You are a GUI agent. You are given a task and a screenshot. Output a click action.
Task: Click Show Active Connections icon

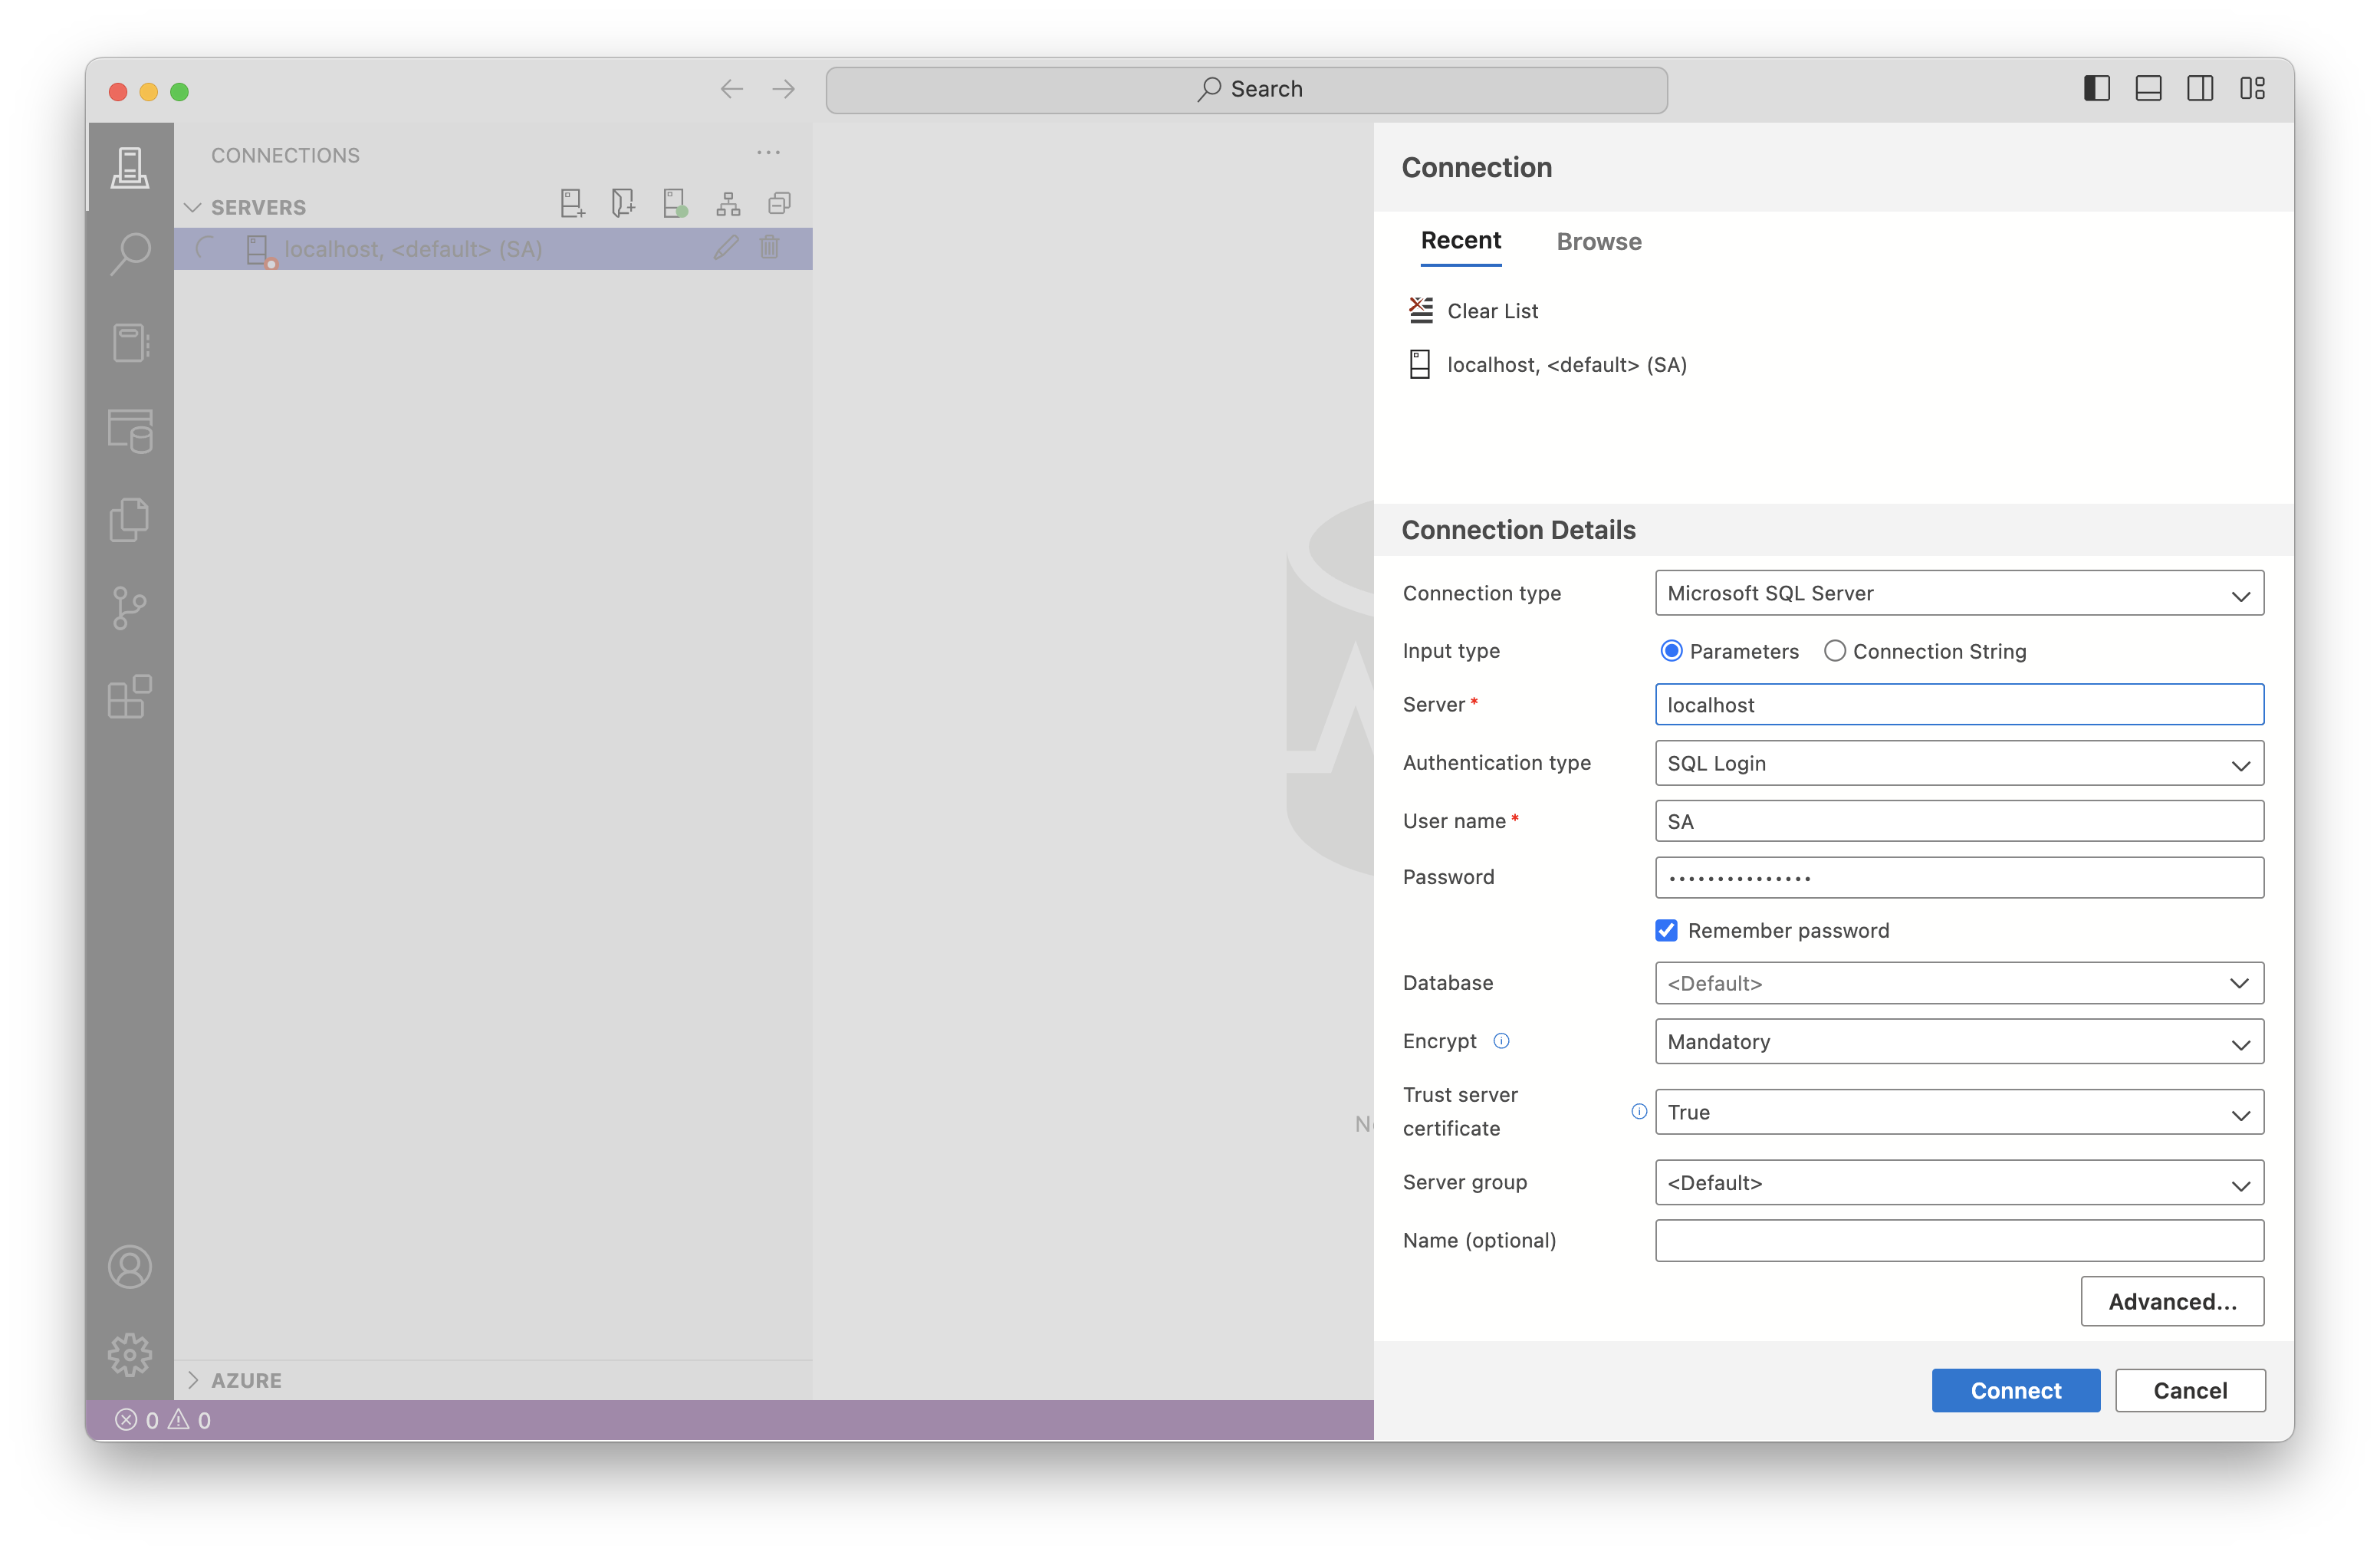point(675,204)
